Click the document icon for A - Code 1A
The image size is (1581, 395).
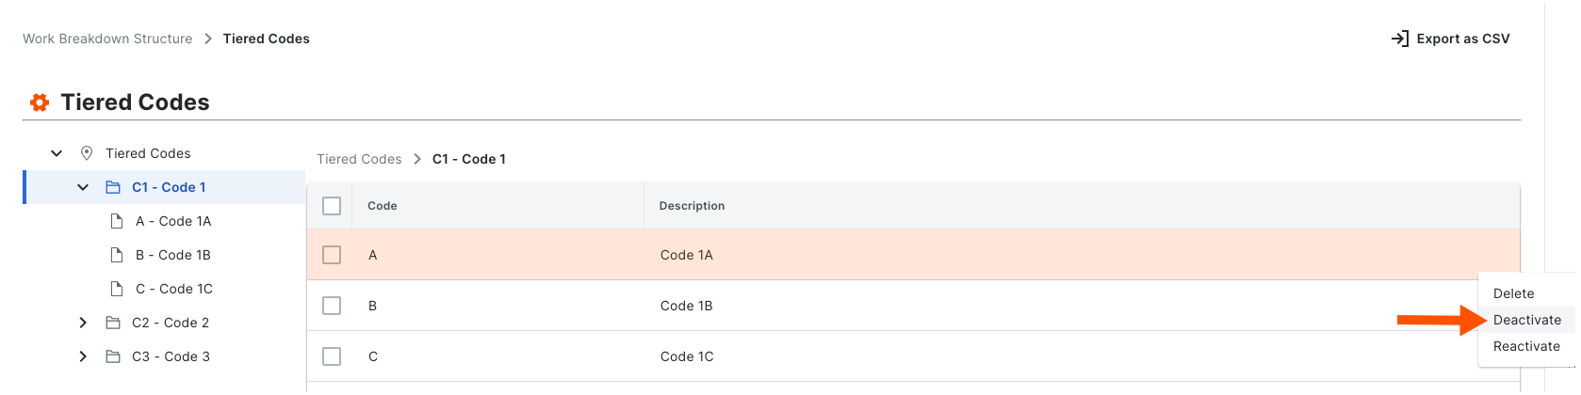(x=117, y=221)
